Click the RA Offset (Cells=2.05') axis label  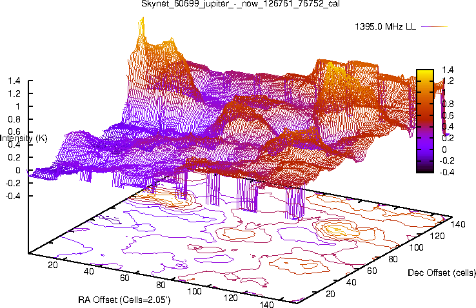coord(124,300)
